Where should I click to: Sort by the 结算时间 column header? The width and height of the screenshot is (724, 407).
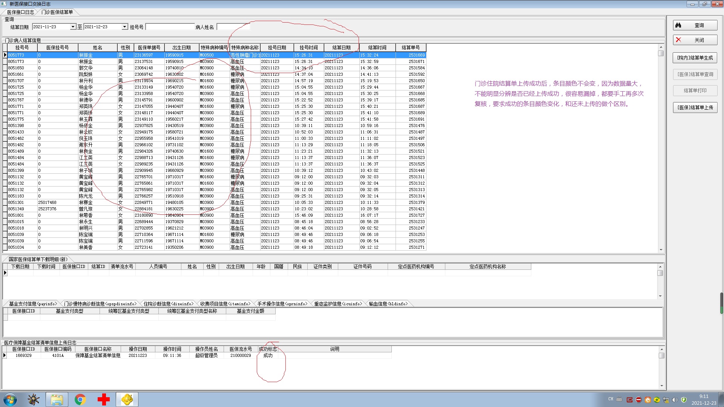tap(377, 47)
